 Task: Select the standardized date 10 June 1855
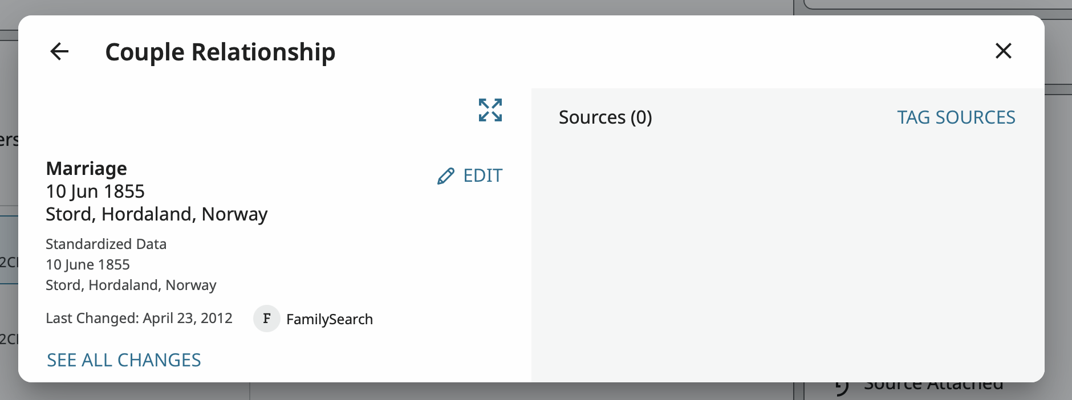click(88, 264)
